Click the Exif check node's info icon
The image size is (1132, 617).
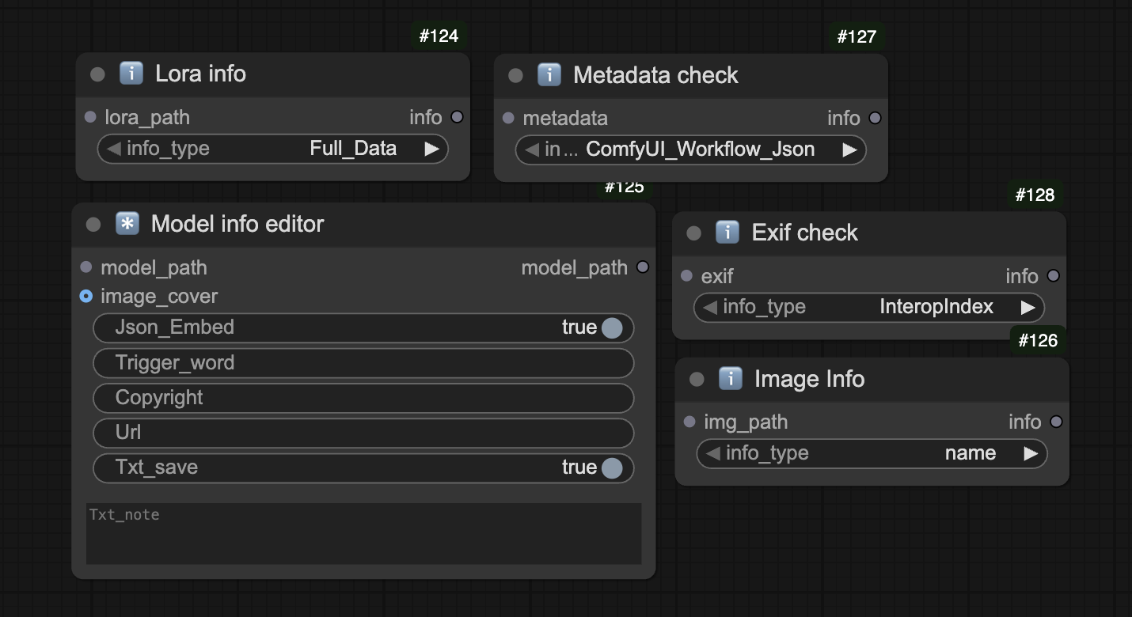tap(727, 233)
